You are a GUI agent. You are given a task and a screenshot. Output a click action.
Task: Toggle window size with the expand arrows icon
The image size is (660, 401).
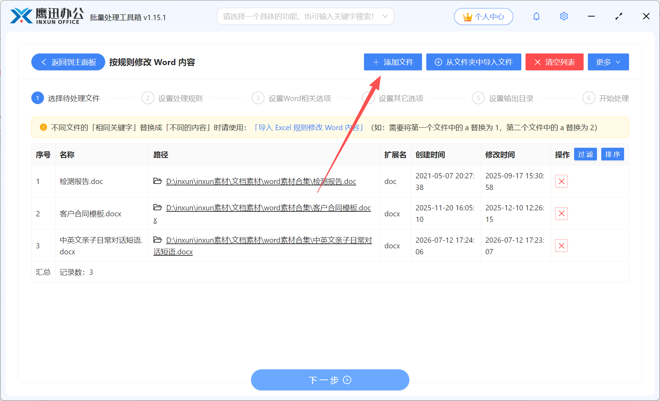(618, 17)
